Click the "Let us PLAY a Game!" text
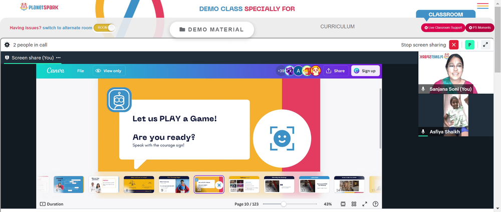Image resolution: width=501 pixels, height=212 pixels. click(x=175, y=119)
